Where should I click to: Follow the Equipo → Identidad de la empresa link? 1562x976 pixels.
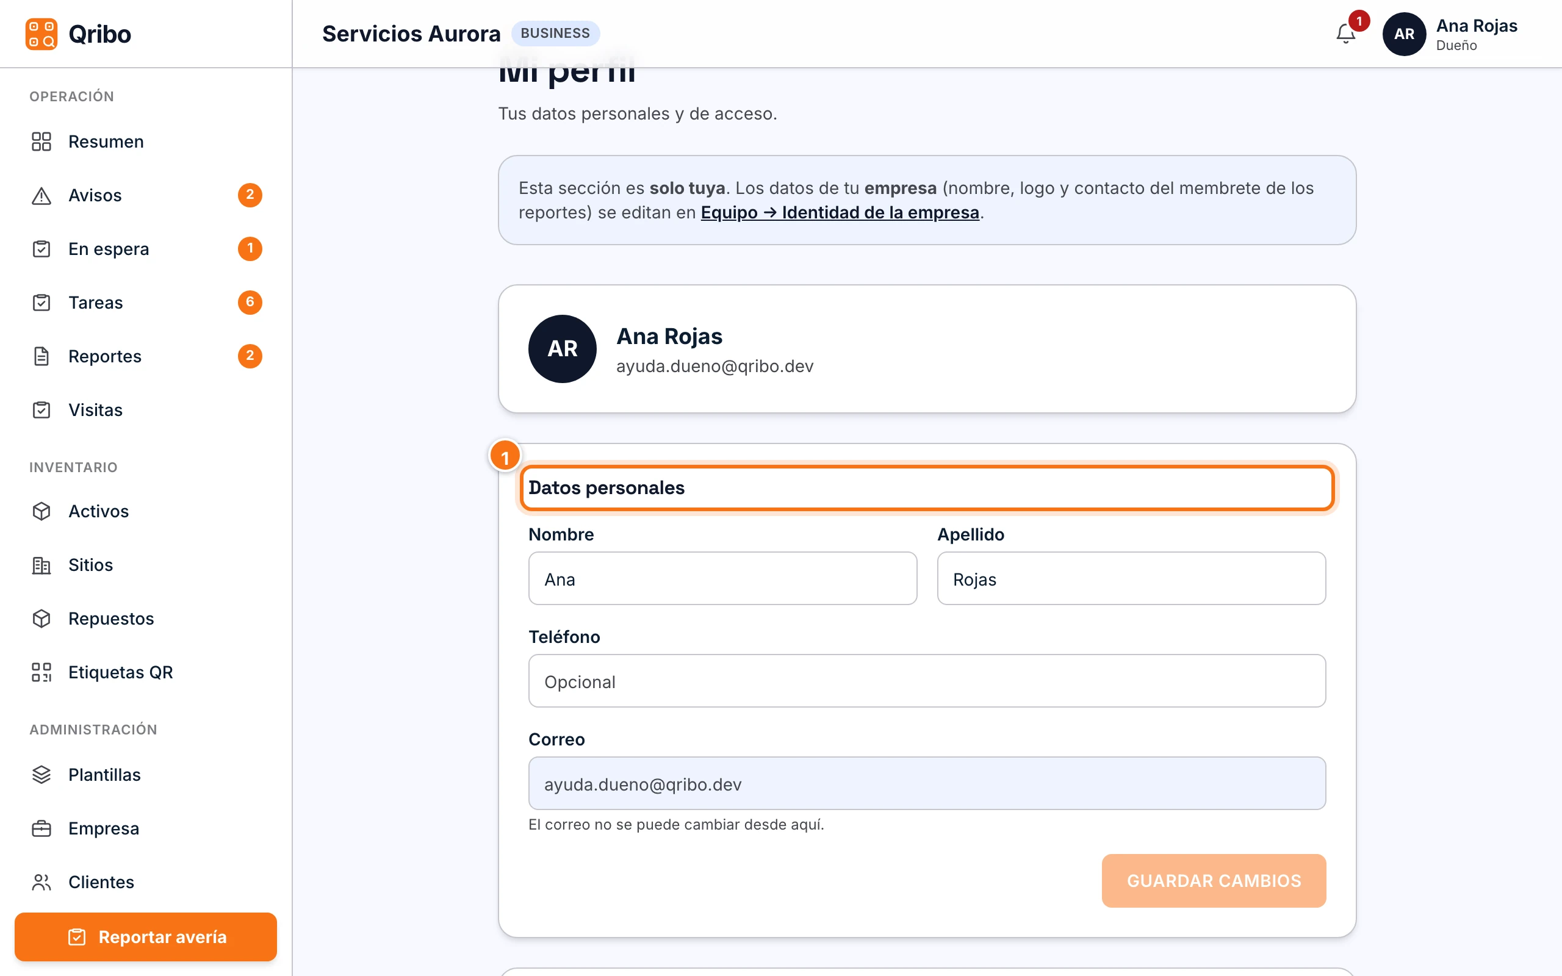point(840,212)
